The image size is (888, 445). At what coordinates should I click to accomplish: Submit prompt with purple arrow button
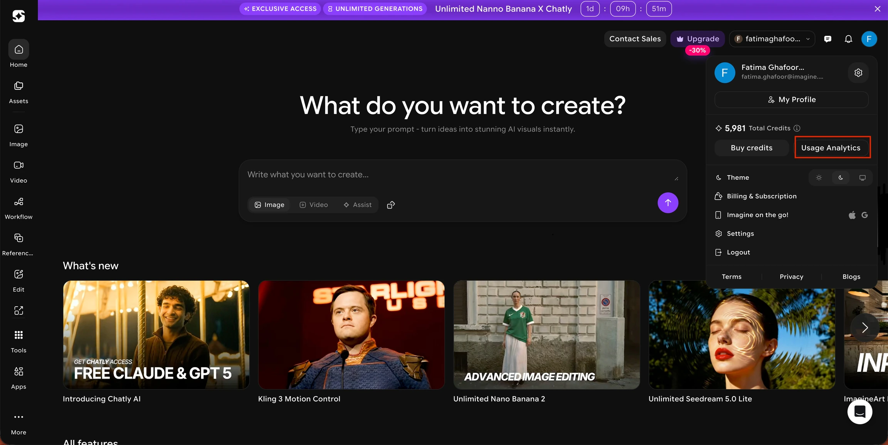[x=668, y=202]
